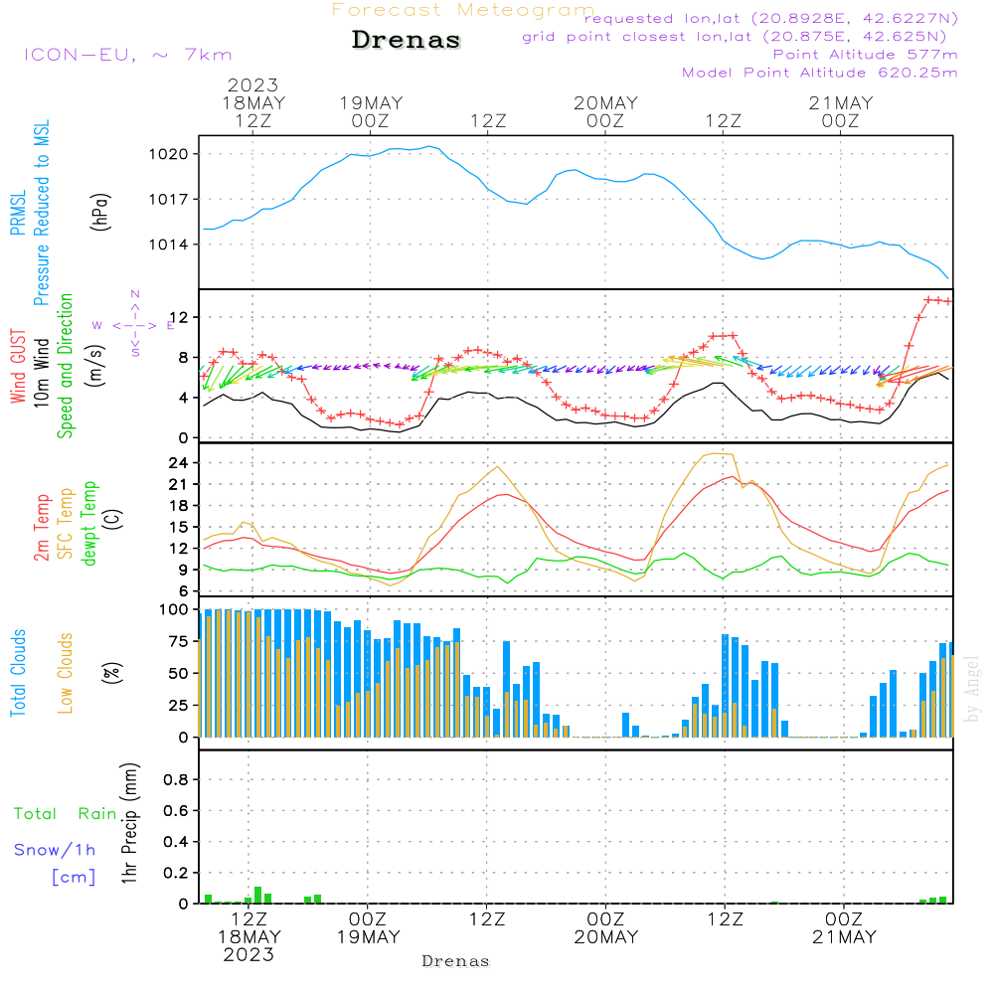Image resolution: width=994 pixels, height=994 pixels.
Task: Click the Total Clouds axis label
Action: coord(18,673)
